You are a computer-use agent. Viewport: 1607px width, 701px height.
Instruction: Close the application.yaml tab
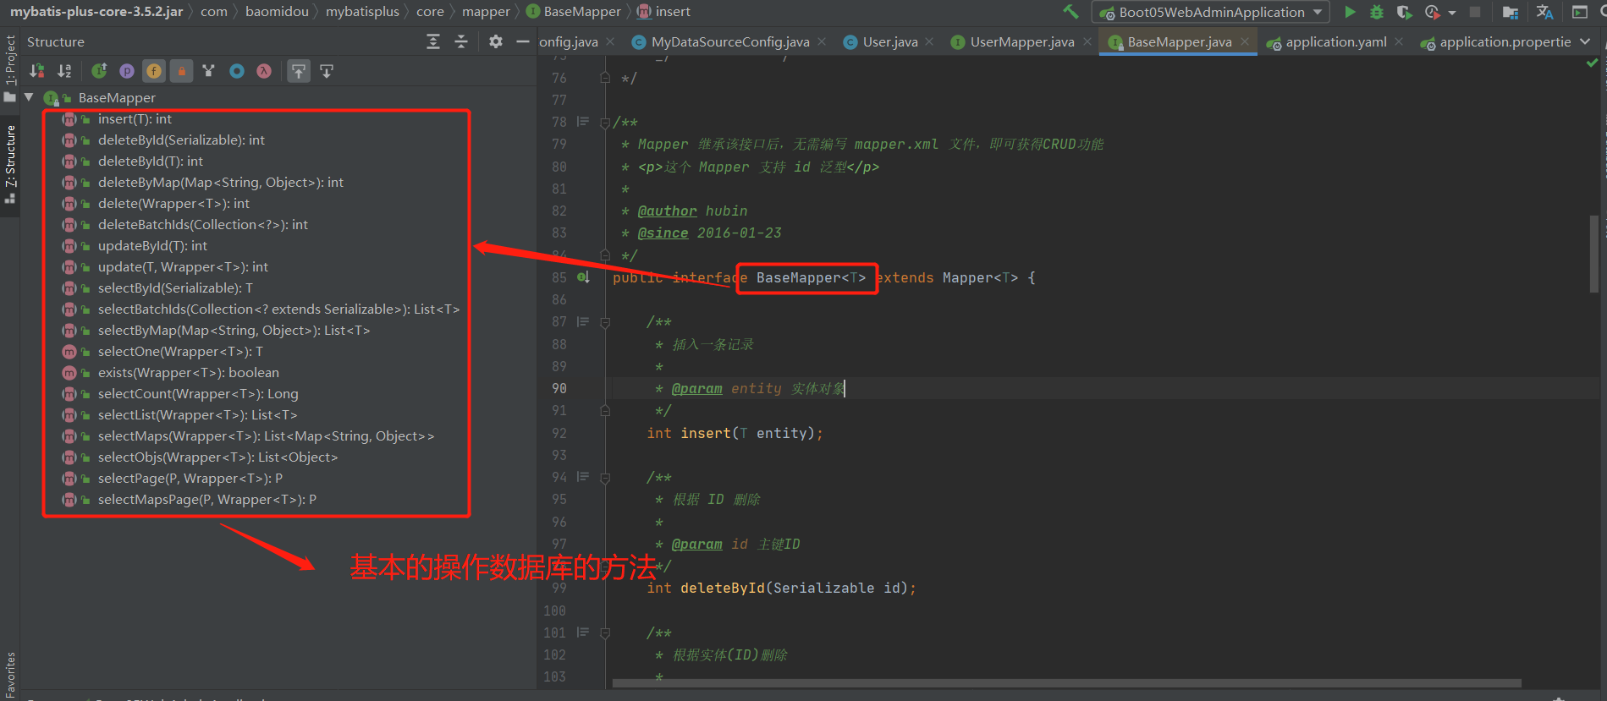tap(1399, 41)
